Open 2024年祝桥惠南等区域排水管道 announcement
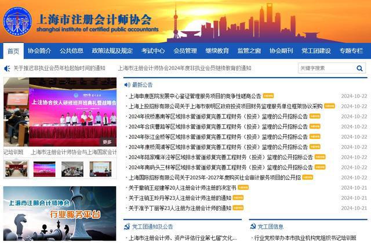 (x=218, y=116)
